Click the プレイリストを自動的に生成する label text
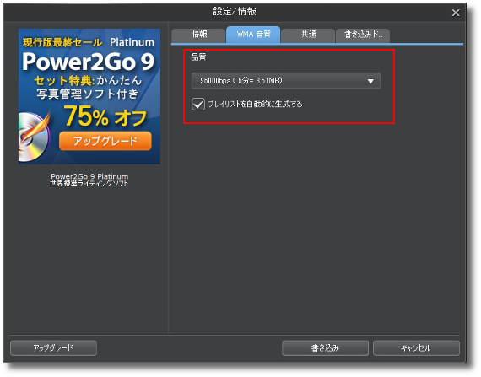This screenshot has height=377, width=481. tap(255, 105)
